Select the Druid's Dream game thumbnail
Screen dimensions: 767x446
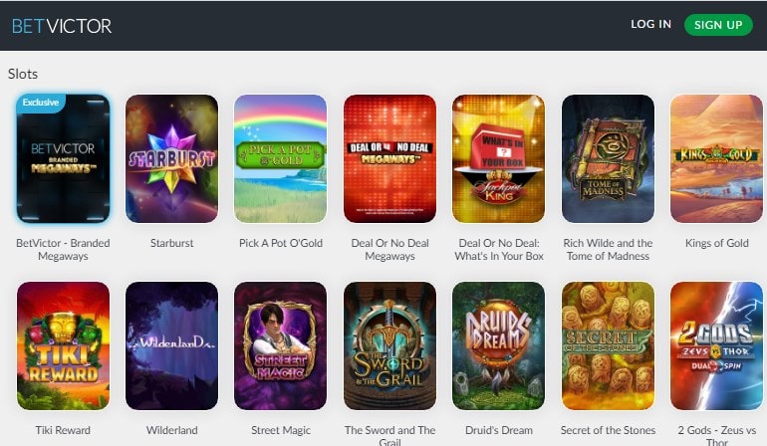[x=498, y=345]
